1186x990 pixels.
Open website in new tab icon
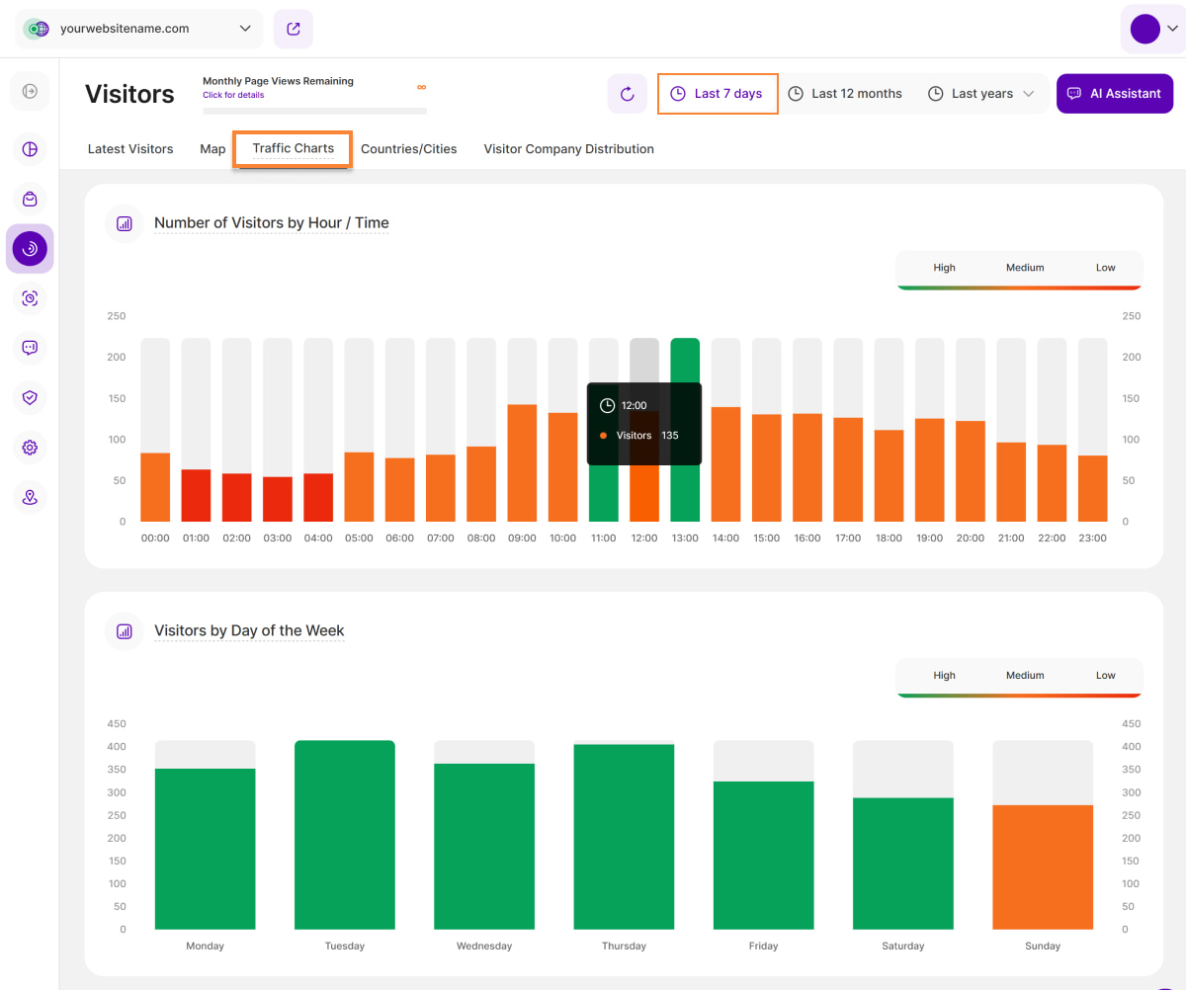(294, 29)
